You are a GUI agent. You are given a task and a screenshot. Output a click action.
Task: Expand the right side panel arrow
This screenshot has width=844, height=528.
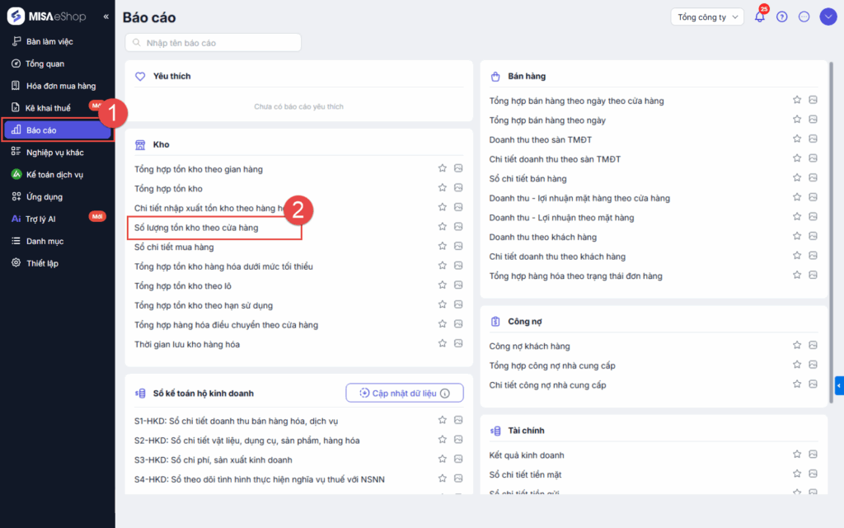[839, 385]
